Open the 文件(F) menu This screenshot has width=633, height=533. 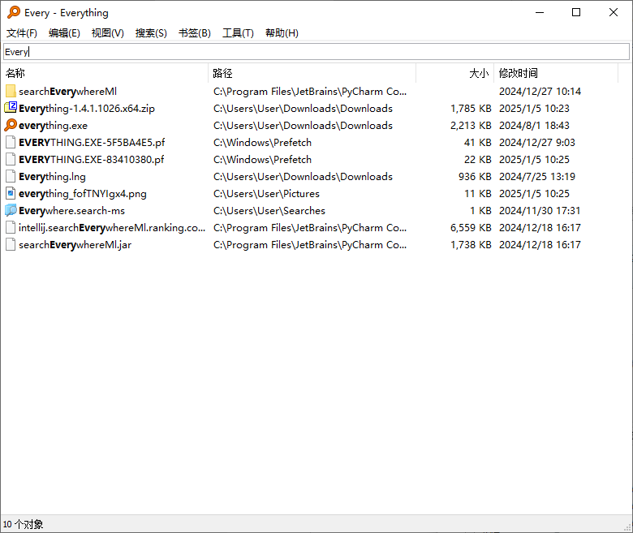tap(22, 33)
